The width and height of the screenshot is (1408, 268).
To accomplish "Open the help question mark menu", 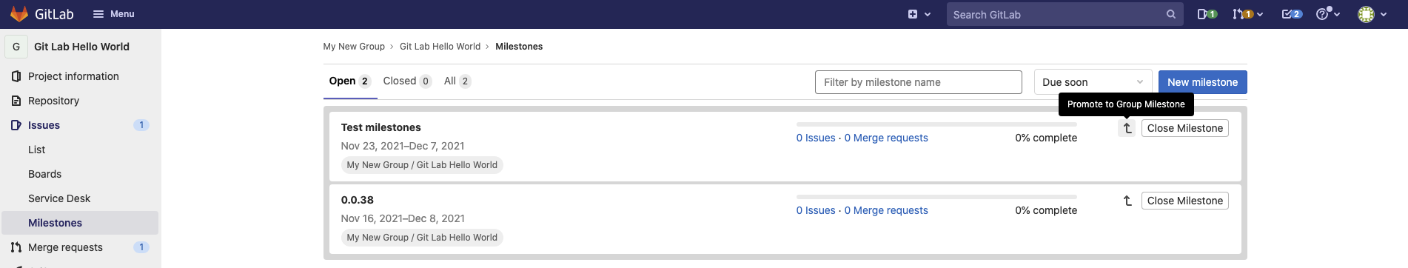I will [1328, 14].
